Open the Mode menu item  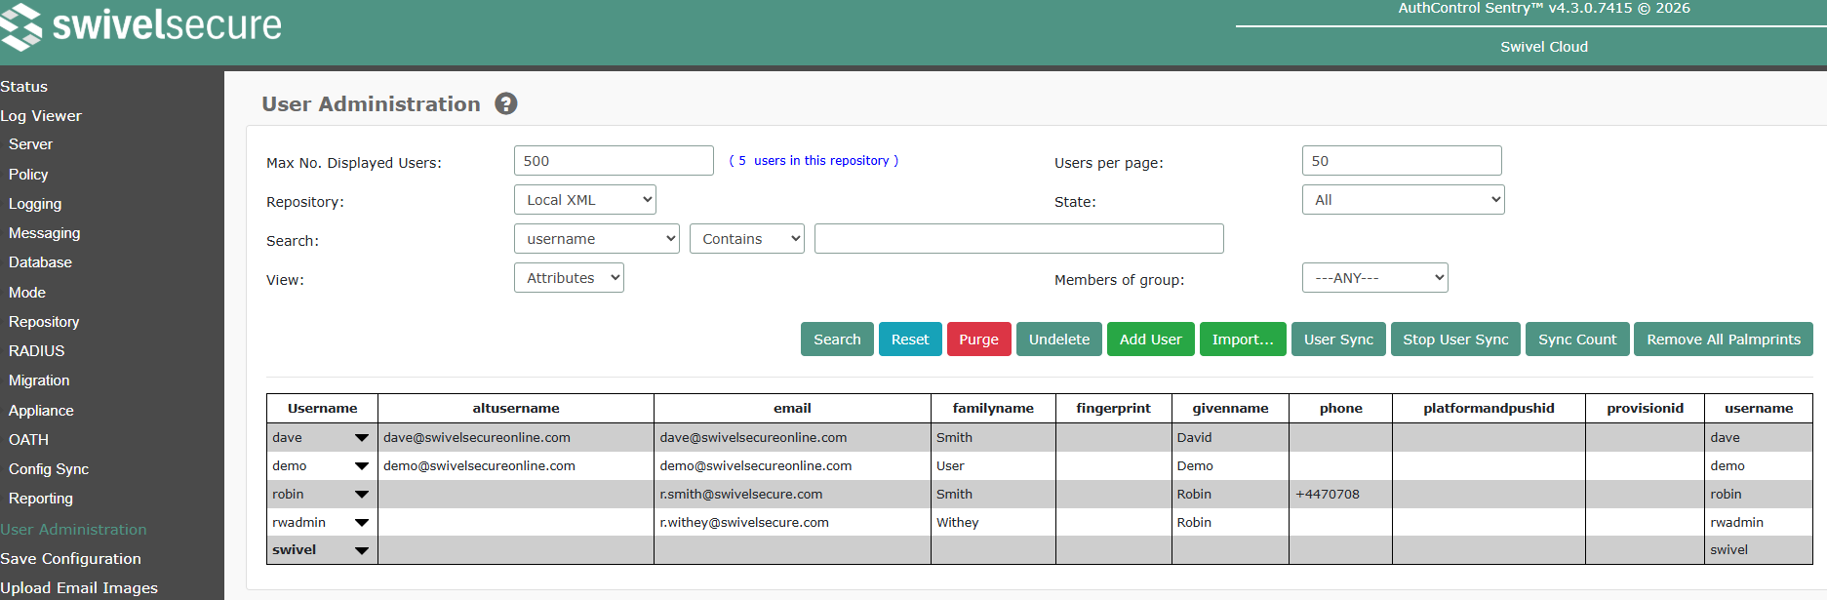point(27,293)
